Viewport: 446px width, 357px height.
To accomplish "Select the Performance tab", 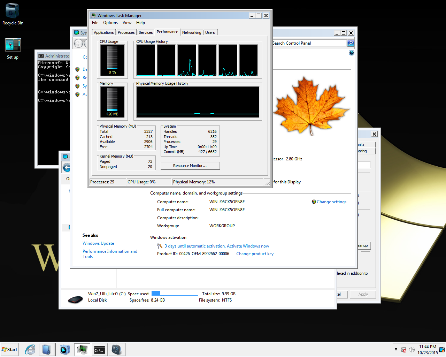I will point(168,32).
